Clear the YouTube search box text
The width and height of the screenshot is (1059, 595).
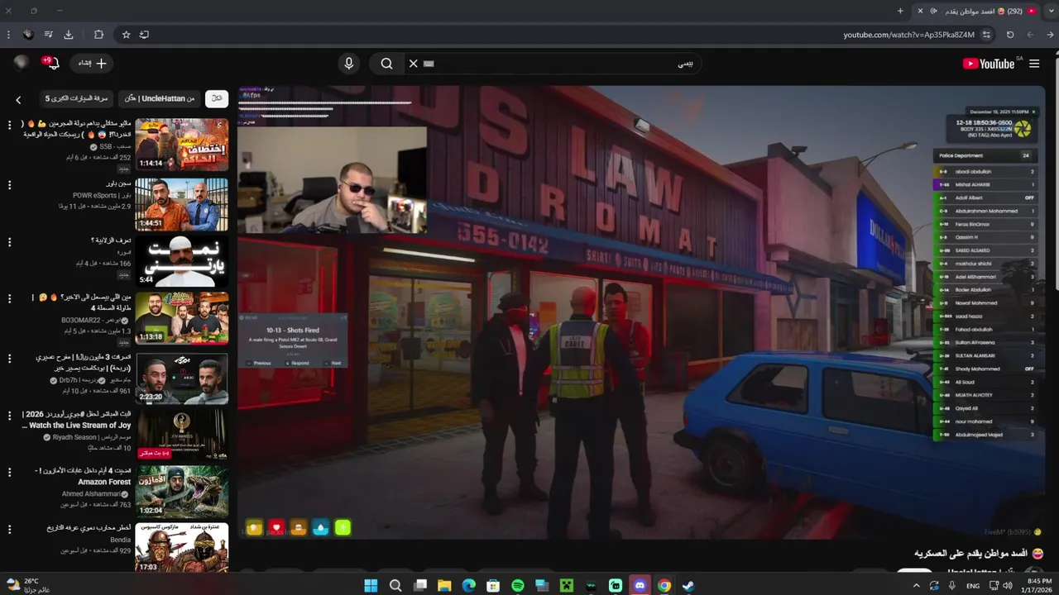tap(414, 64)
